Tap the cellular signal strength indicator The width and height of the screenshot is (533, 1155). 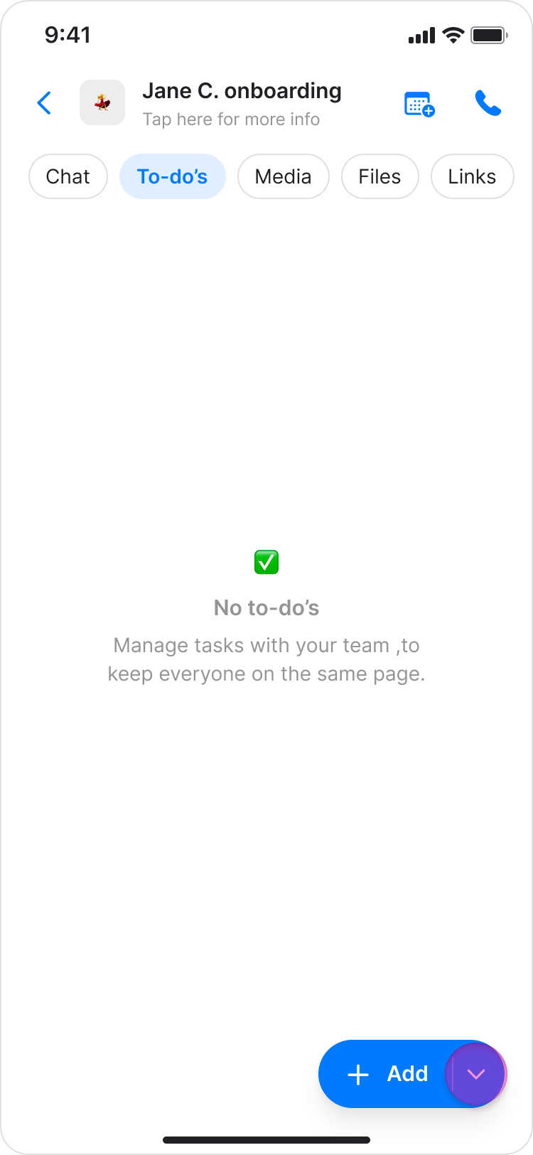coord(421,35)
